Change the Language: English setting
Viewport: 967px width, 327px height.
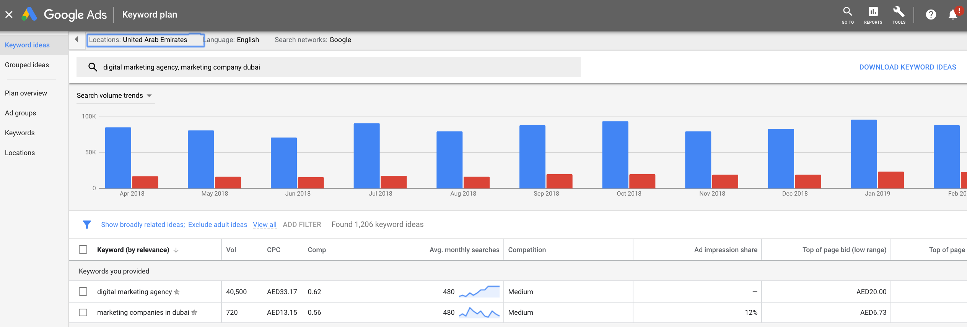[231, 40]
